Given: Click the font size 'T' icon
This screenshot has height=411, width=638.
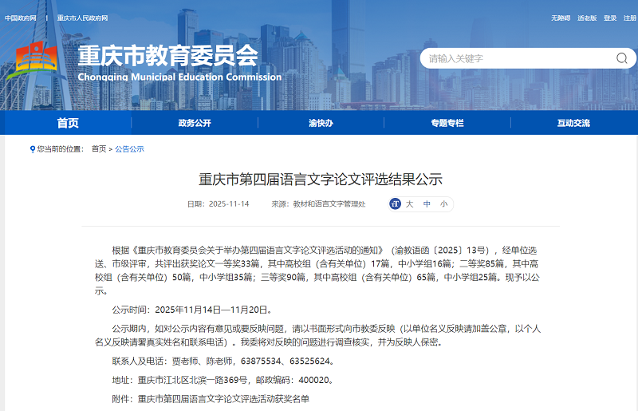Looking at the screenshot, I should [395, 204].
